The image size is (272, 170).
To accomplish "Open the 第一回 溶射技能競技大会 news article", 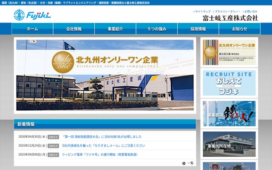I will (102, 137).
